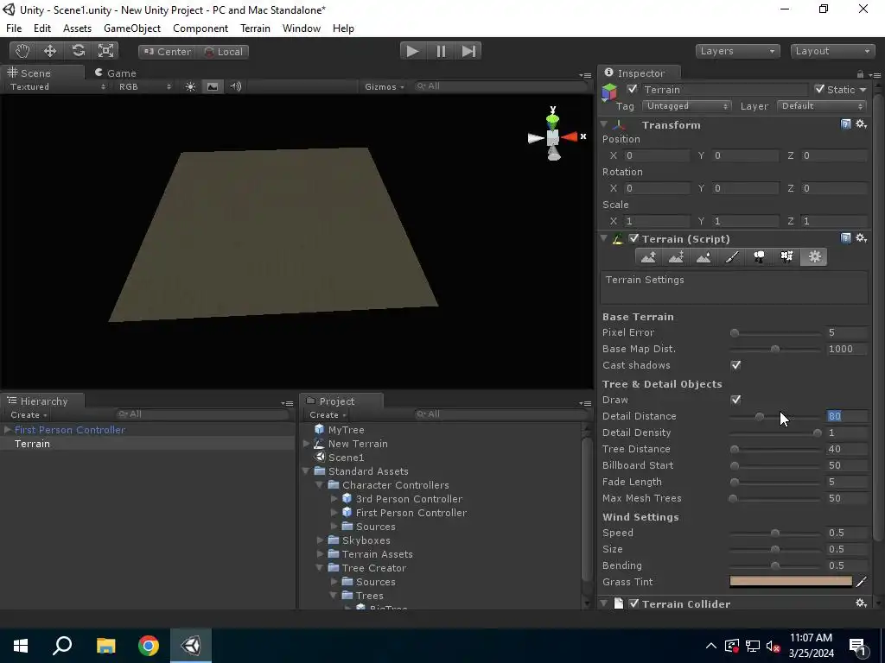Select the Move tool in toolbar
Image resolution: width=885 pixels, height=663 pixels.
point(50,51)
